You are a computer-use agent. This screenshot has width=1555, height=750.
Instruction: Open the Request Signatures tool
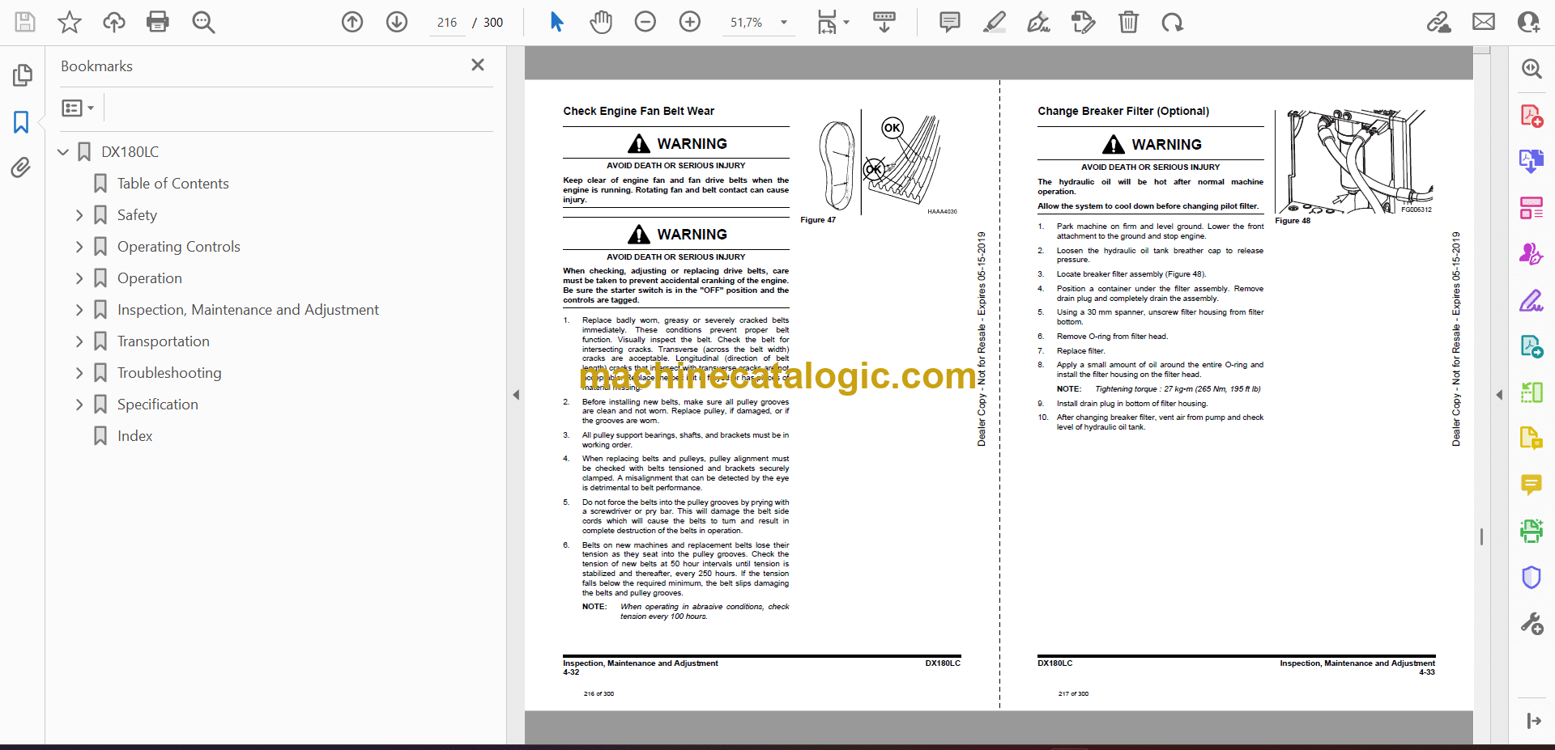pyautogui.click(x=1532, y=254)
